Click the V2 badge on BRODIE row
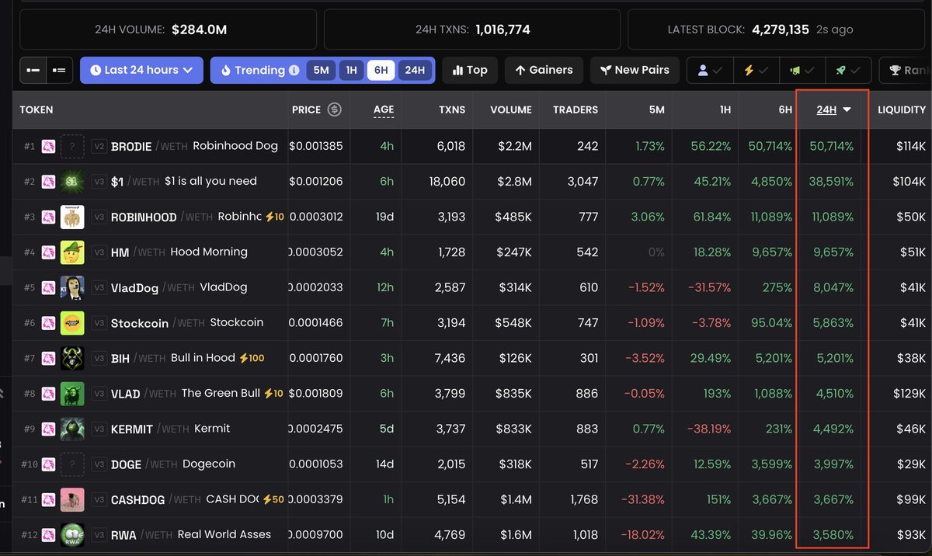932x556 pixels. coord(99,146)
